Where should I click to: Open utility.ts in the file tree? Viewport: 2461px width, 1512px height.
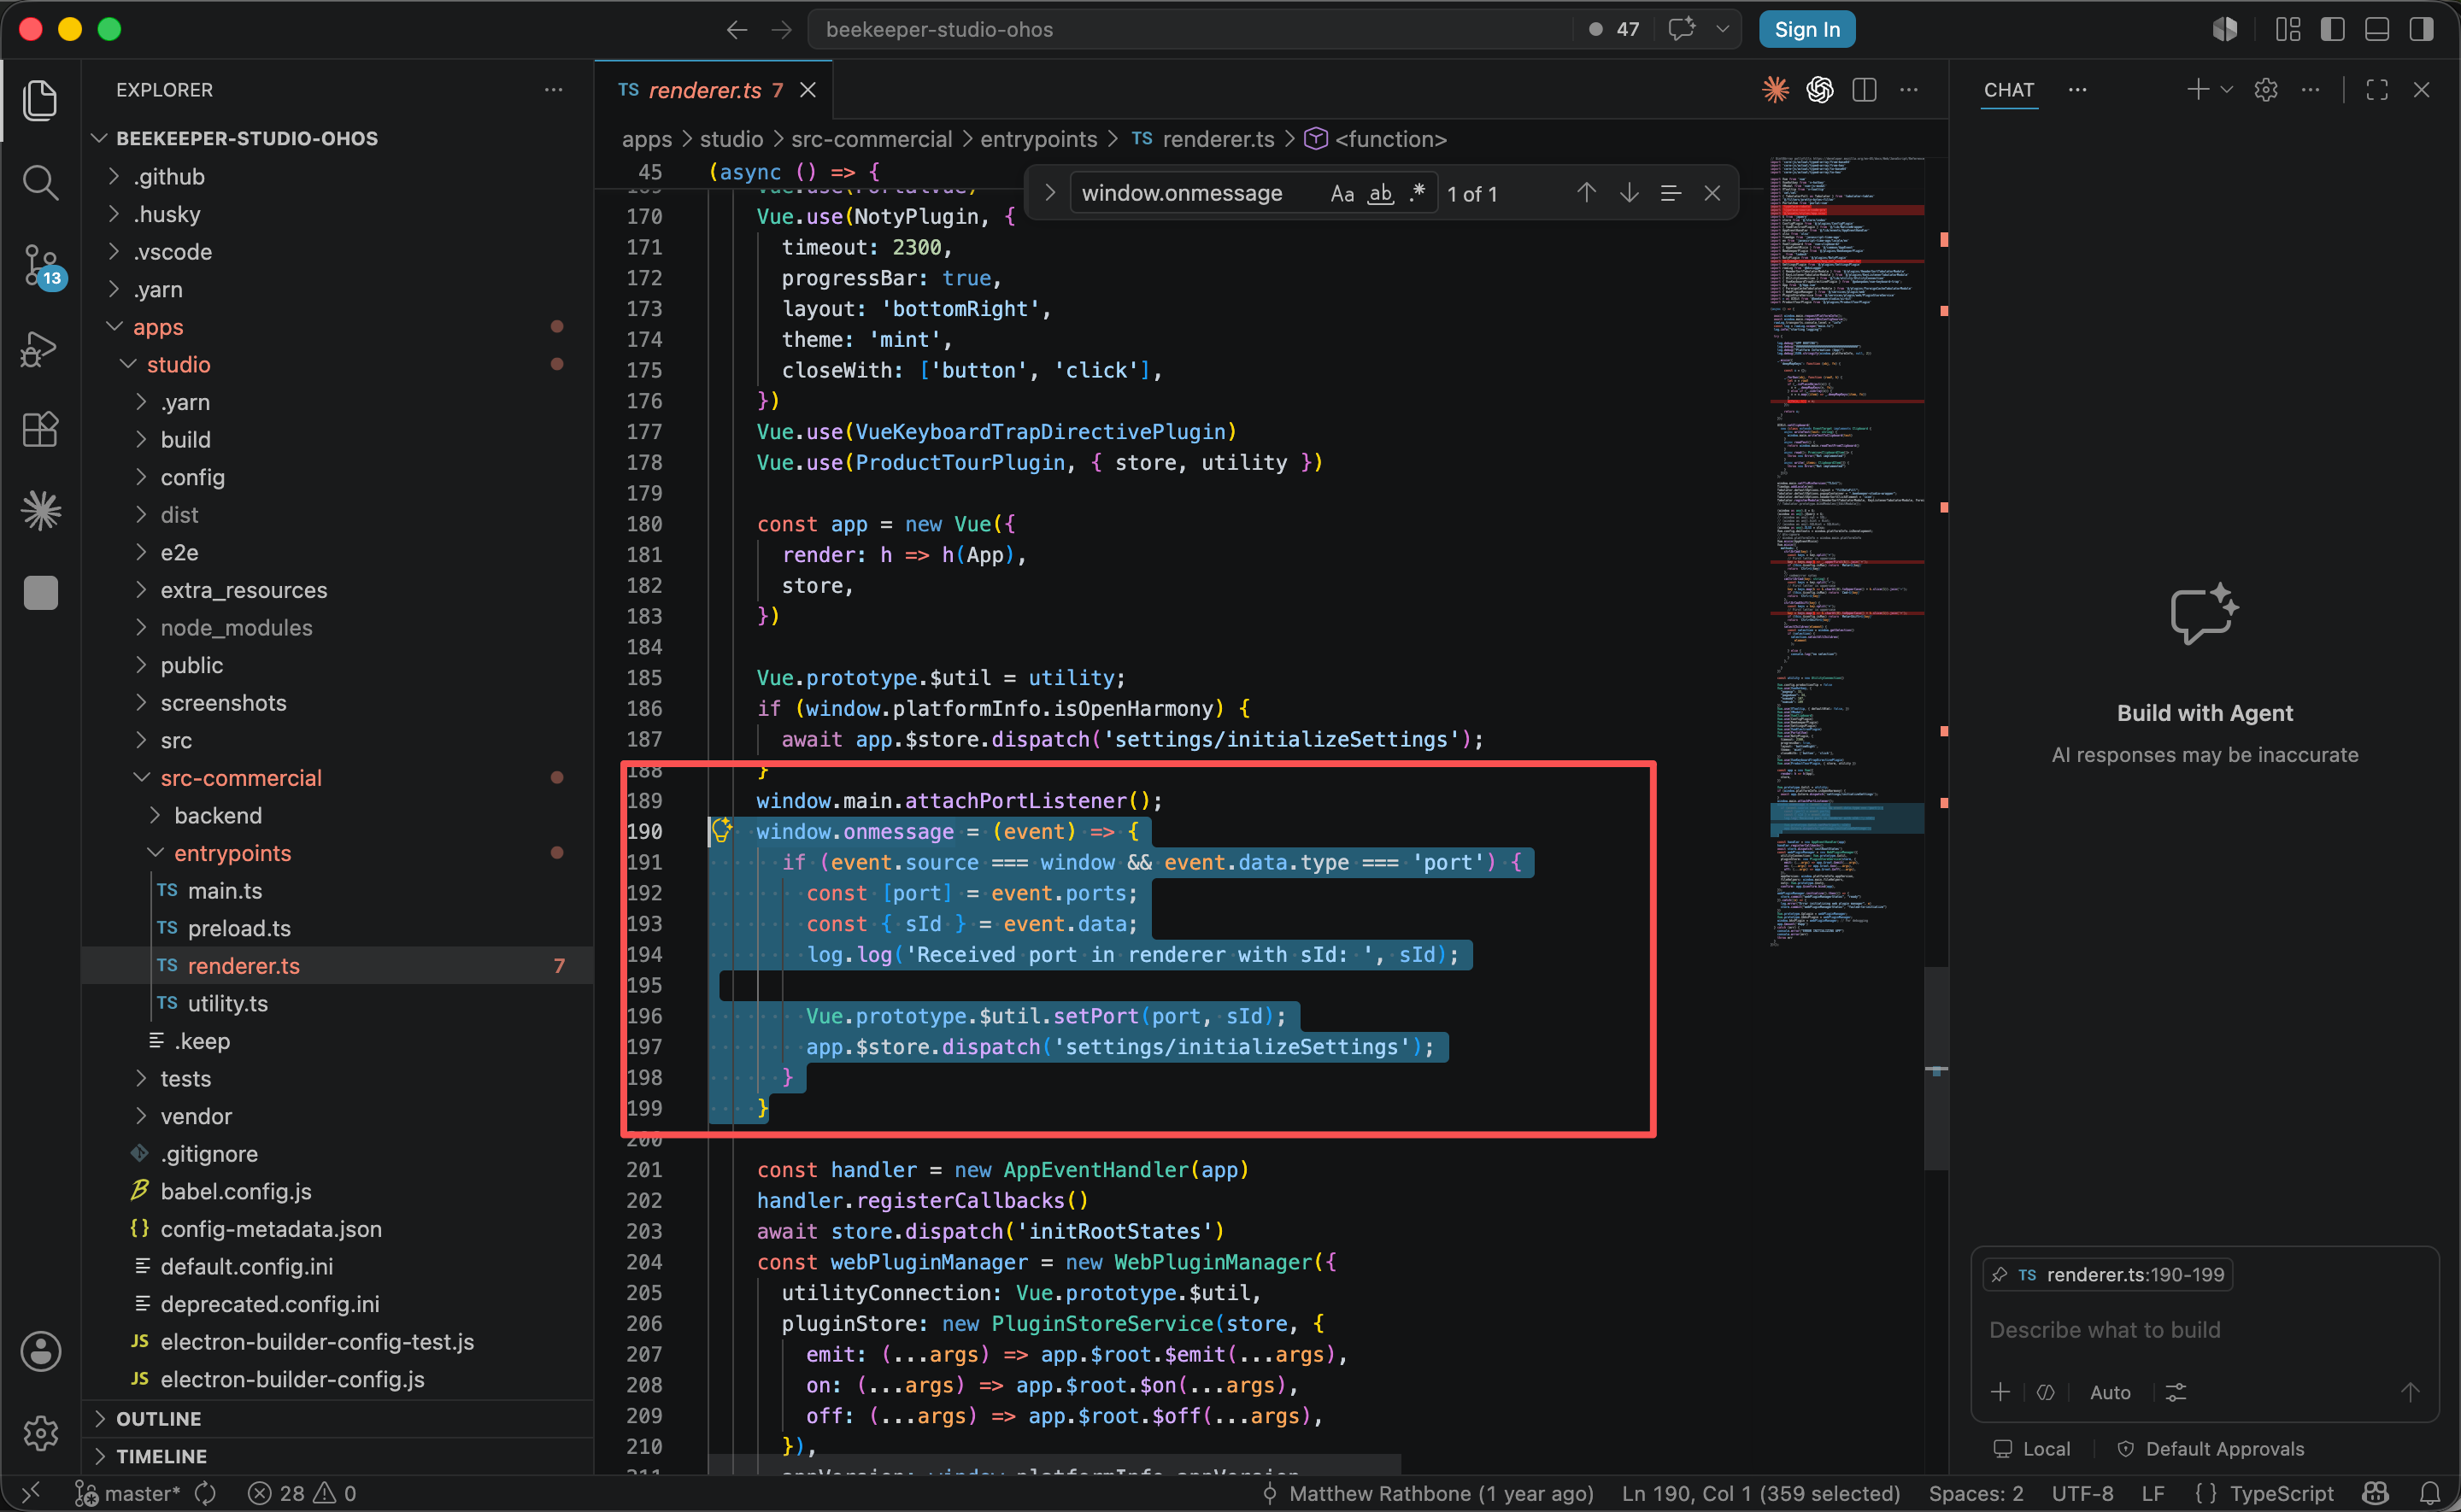pyautogui.click(x=227, y=1003)
